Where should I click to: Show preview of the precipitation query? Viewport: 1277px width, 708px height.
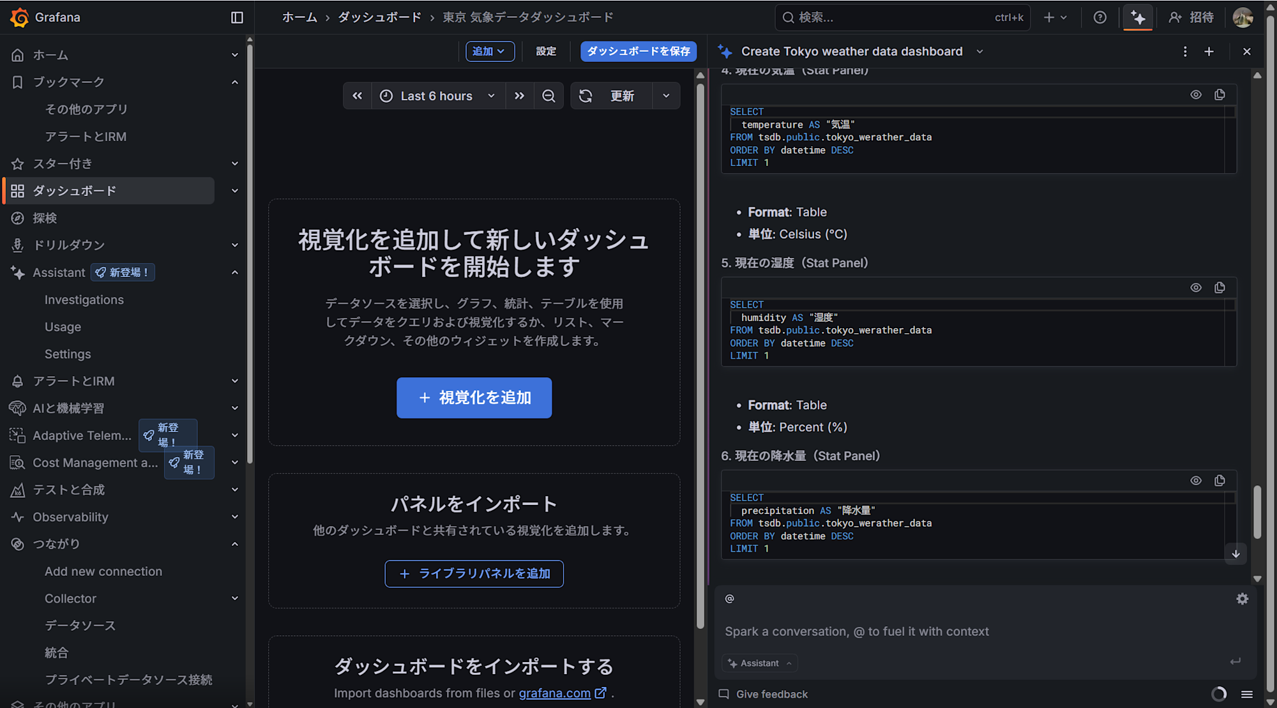[1195, 480]
